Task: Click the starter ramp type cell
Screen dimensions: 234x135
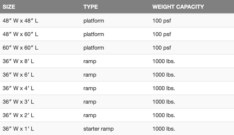Action: click(98, 129)
